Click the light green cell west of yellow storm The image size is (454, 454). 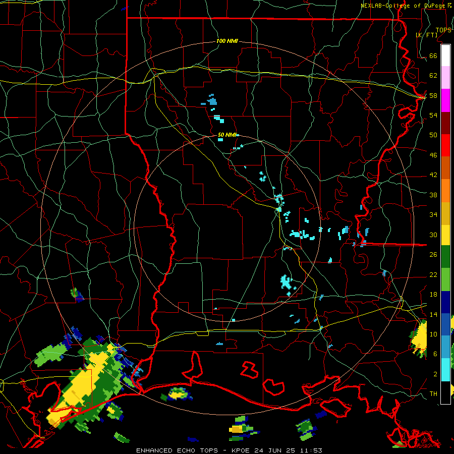[50, 354]
